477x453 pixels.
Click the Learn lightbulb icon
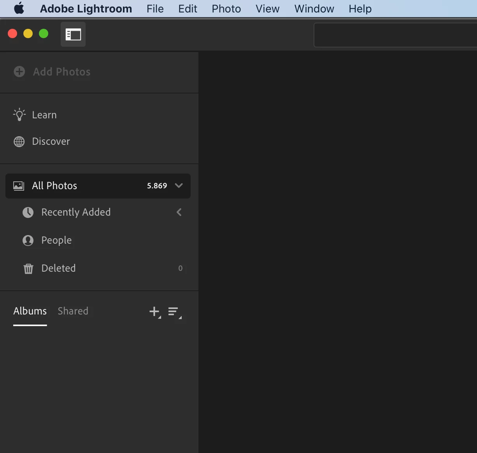pyautogui.click(x=19, y=115)
